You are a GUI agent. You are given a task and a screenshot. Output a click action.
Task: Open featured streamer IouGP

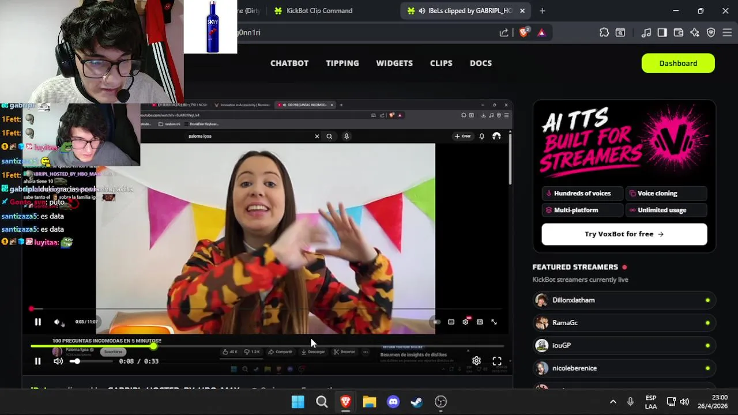coord(624,345)
